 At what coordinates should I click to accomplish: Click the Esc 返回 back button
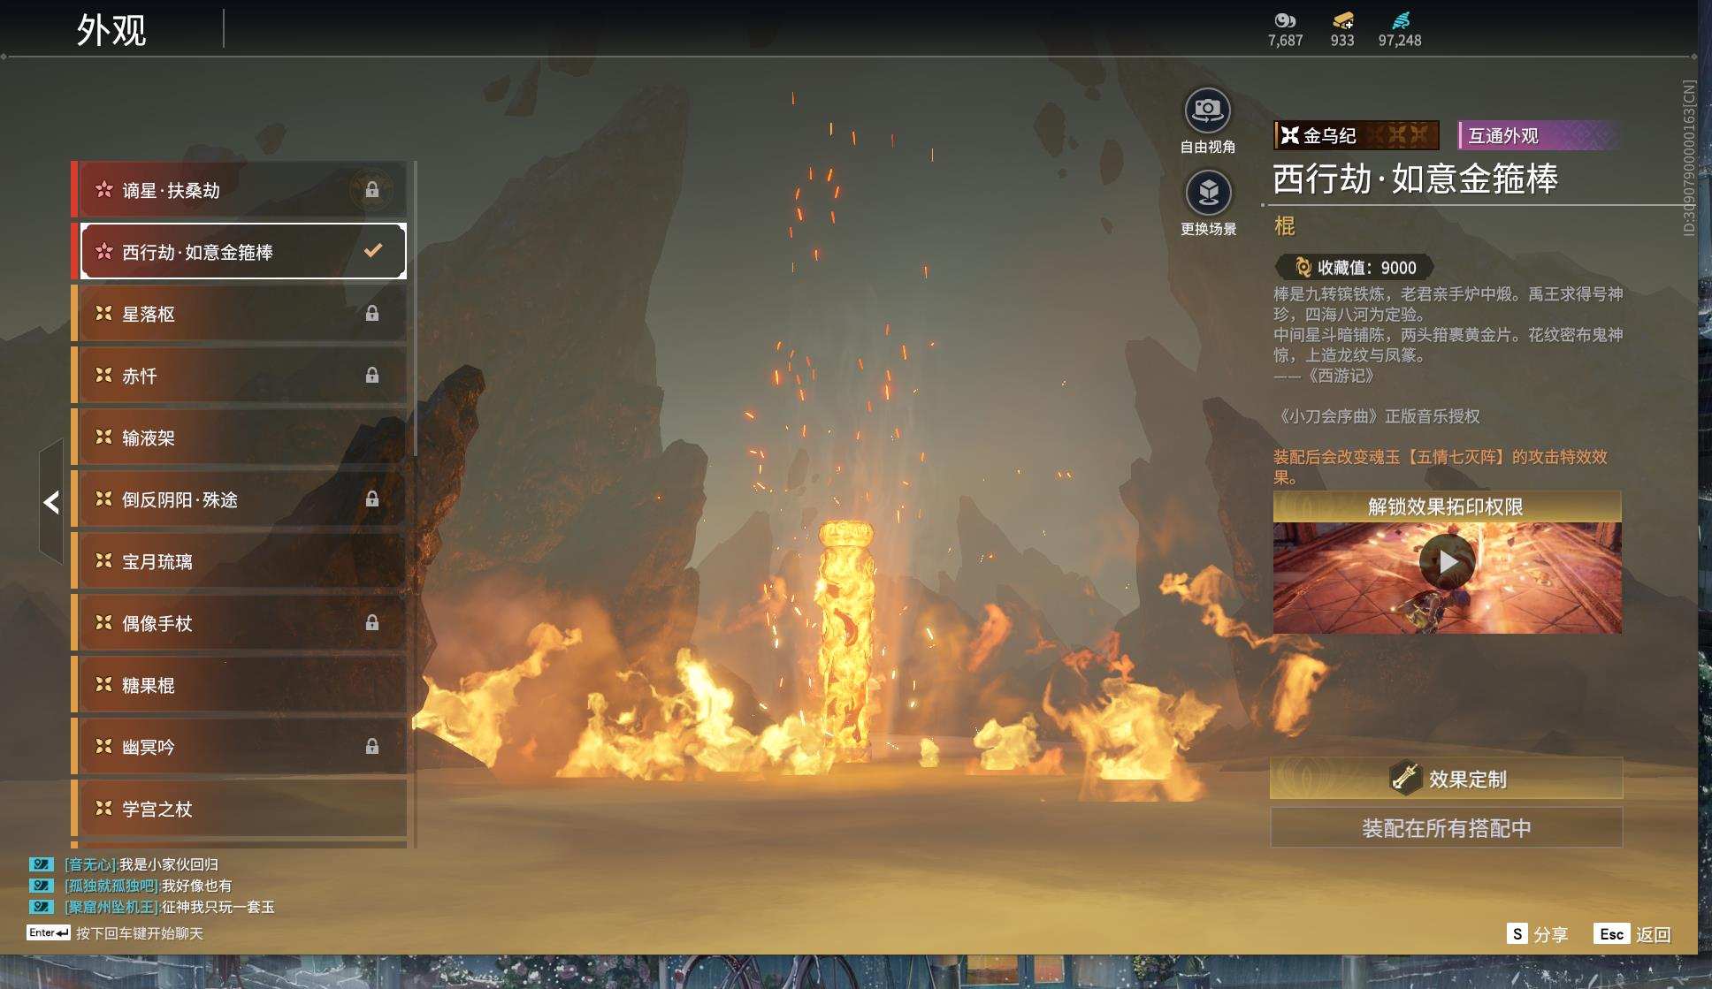point(1632,934)
